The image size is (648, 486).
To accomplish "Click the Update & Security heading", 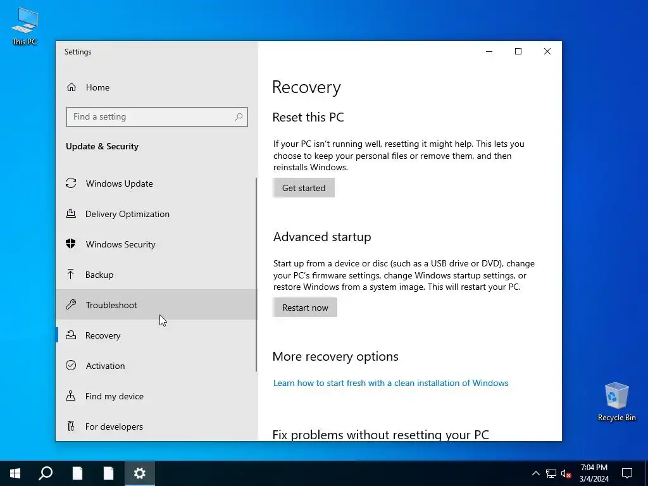I will [x=102, y=146].
